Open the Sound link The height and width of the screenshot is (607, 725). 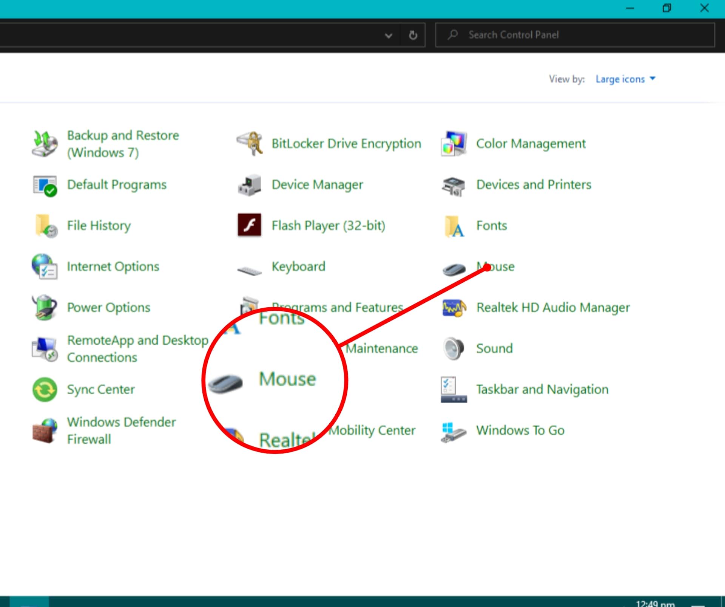[494, 348]
